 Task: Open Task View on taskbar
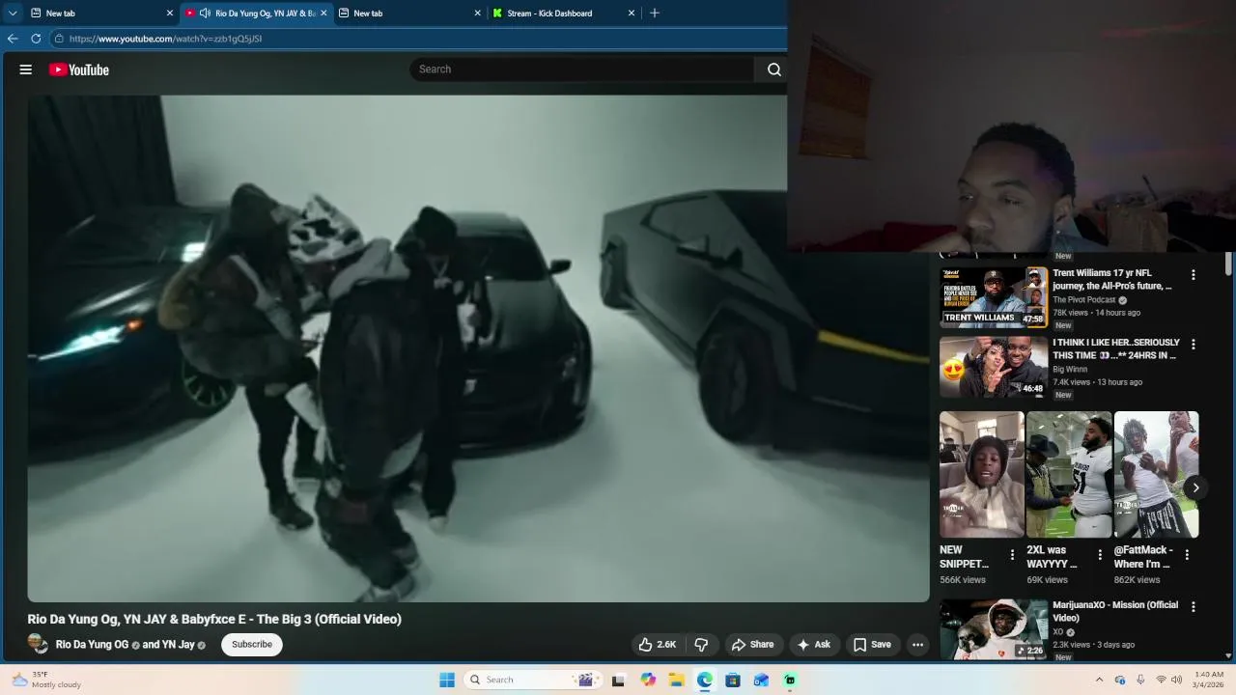619,680
